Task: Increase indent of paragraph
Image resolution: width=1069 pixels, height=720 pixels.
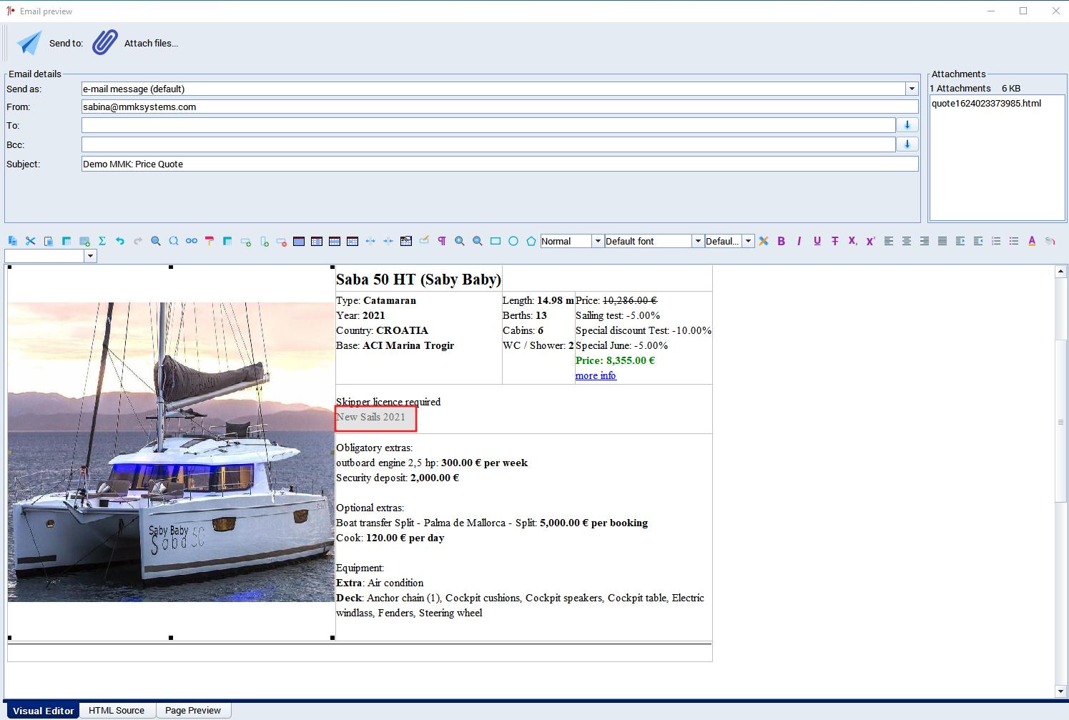Action: tap(960, 241)
